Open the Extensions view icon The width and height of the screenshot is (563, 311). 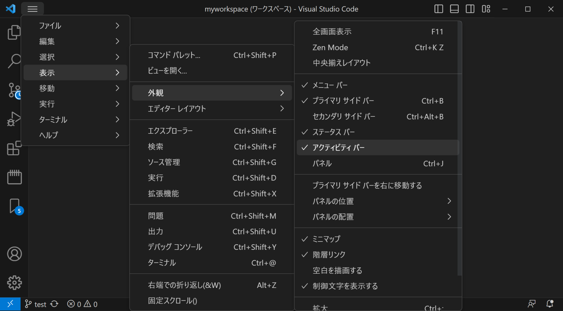(x=14, y=148)
